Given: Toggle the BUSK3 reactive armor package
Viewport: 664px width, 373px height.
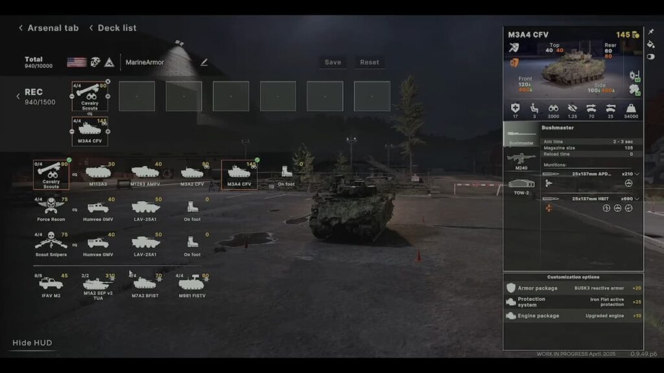Looking at the screenshot, I should click(x=573, y=288).
